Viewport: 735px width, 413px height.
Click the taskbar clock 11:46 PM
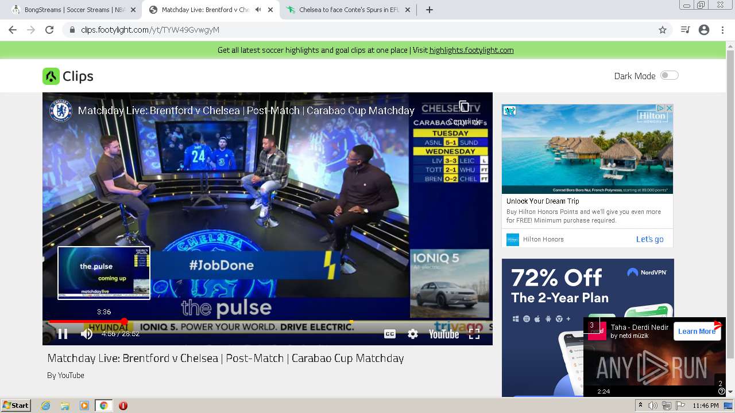point(706,406)
